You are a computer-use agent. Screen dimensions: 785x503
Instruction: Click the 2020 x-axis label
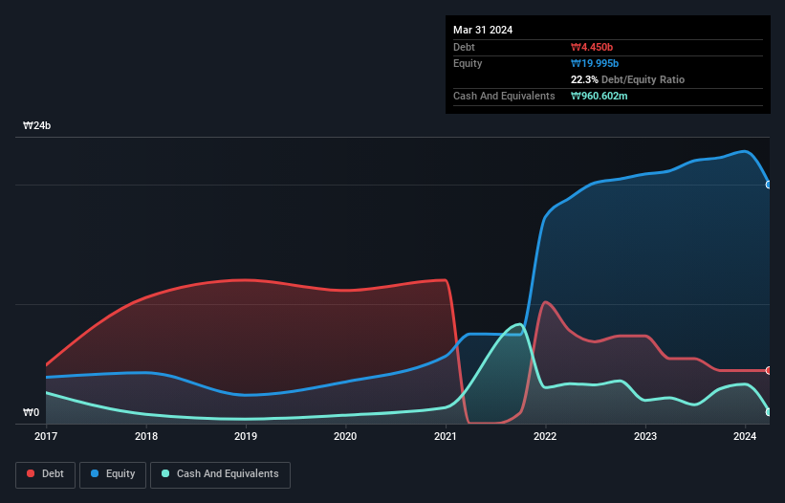click(345, 436)
